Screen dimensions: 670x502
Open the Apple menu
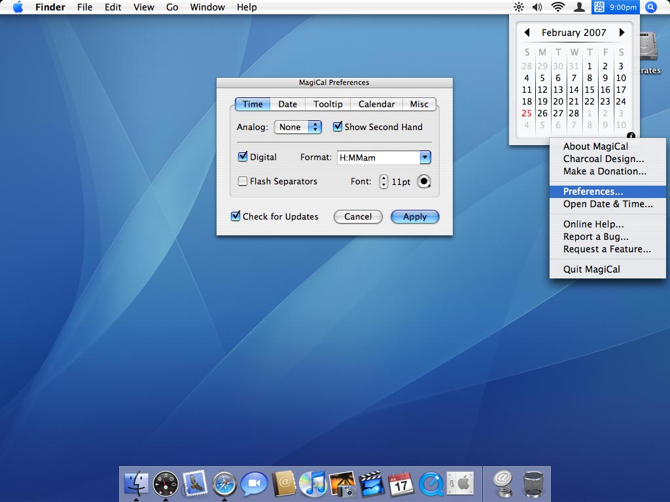pos(18,7)
